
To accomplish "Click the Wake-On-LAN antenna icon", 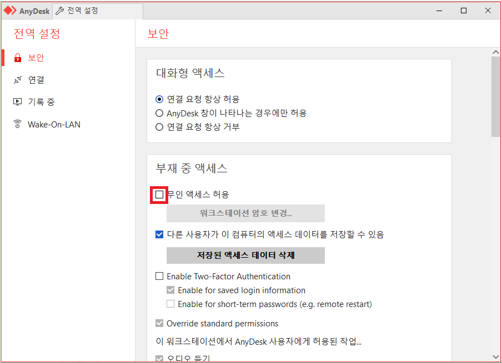I will click(x=18, y=124).
